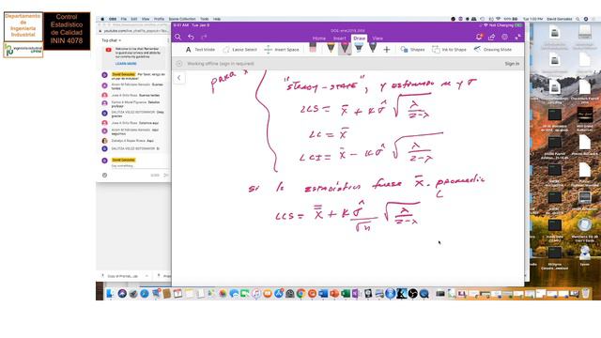Pick the yellow-tipped pen

click(331, 48)
